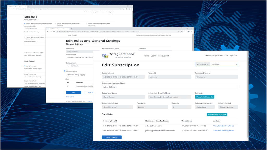Click the page reload icon
The image size is (267, 150).
[54, 31]
